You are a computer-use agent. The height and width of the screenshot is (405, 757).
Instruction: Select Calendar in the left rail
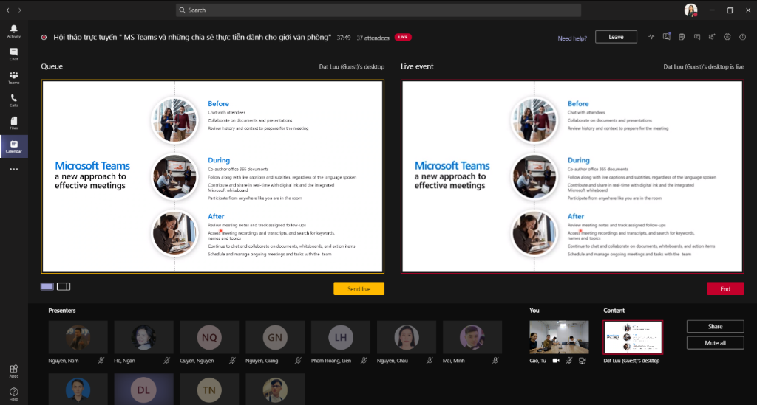pos(13,146)
